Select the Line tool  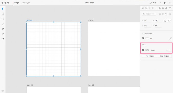[x=3, y=24]
